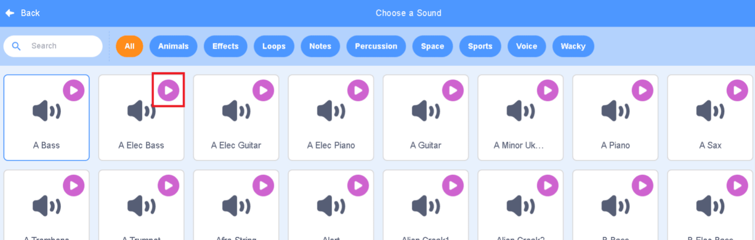
Task: Filter by Percussion sounds
Action: click(x=376, y=46)
